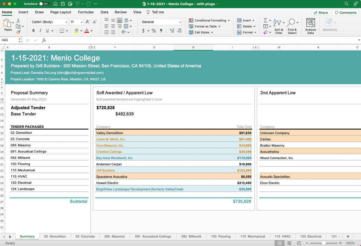
Task: Apply the red font color
Action: click(x=87, y=31)
